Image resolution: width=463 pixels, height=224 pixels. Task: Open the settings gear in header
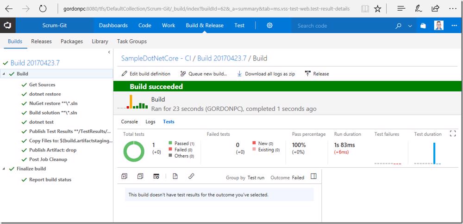269,26
